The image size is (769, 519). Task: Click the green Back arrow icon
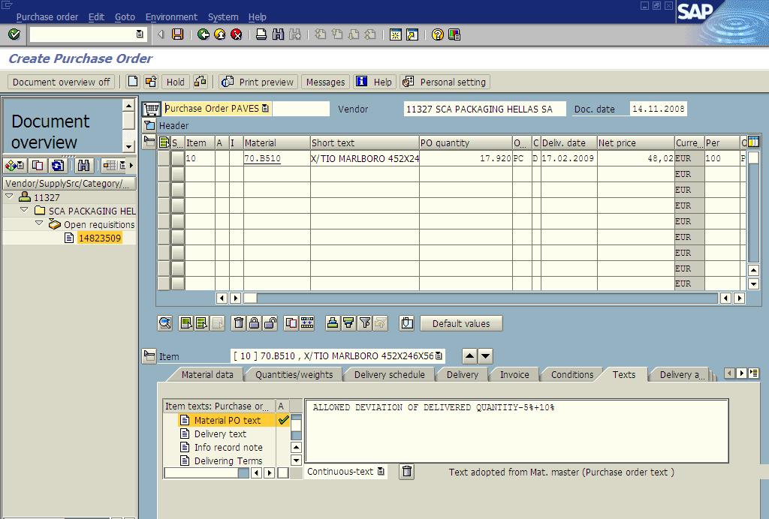203,34
